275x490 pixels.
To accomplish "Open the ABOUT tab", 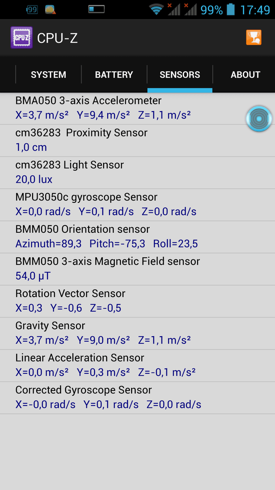I will [245, 75].
